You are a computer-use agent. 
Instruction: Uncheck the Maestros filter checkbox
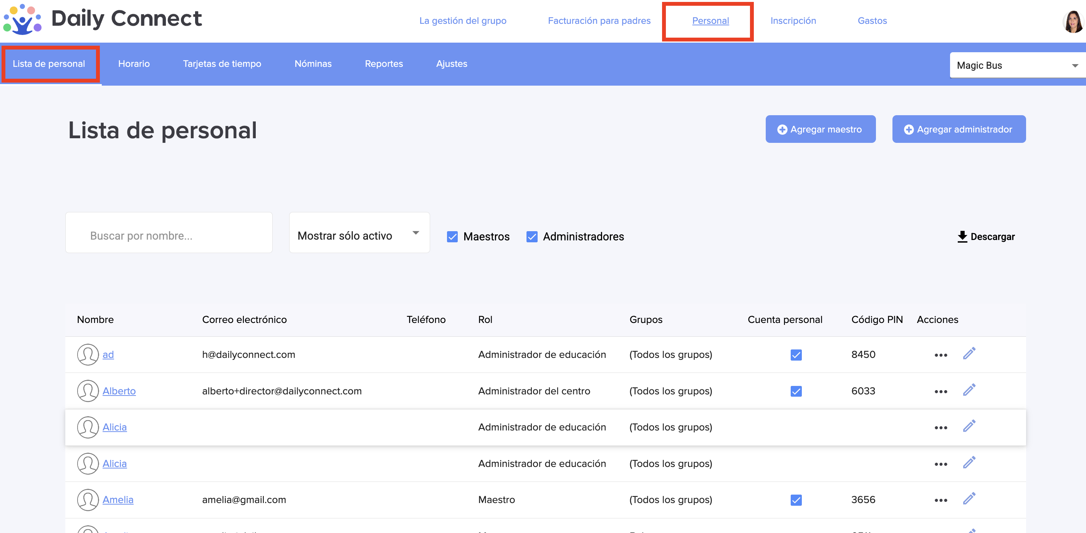tap(452, 237)
